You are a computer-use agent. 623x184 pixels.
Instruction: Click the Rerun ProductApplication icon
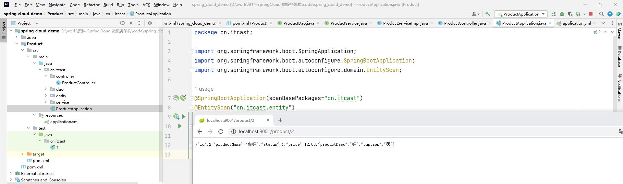[554, 14]
